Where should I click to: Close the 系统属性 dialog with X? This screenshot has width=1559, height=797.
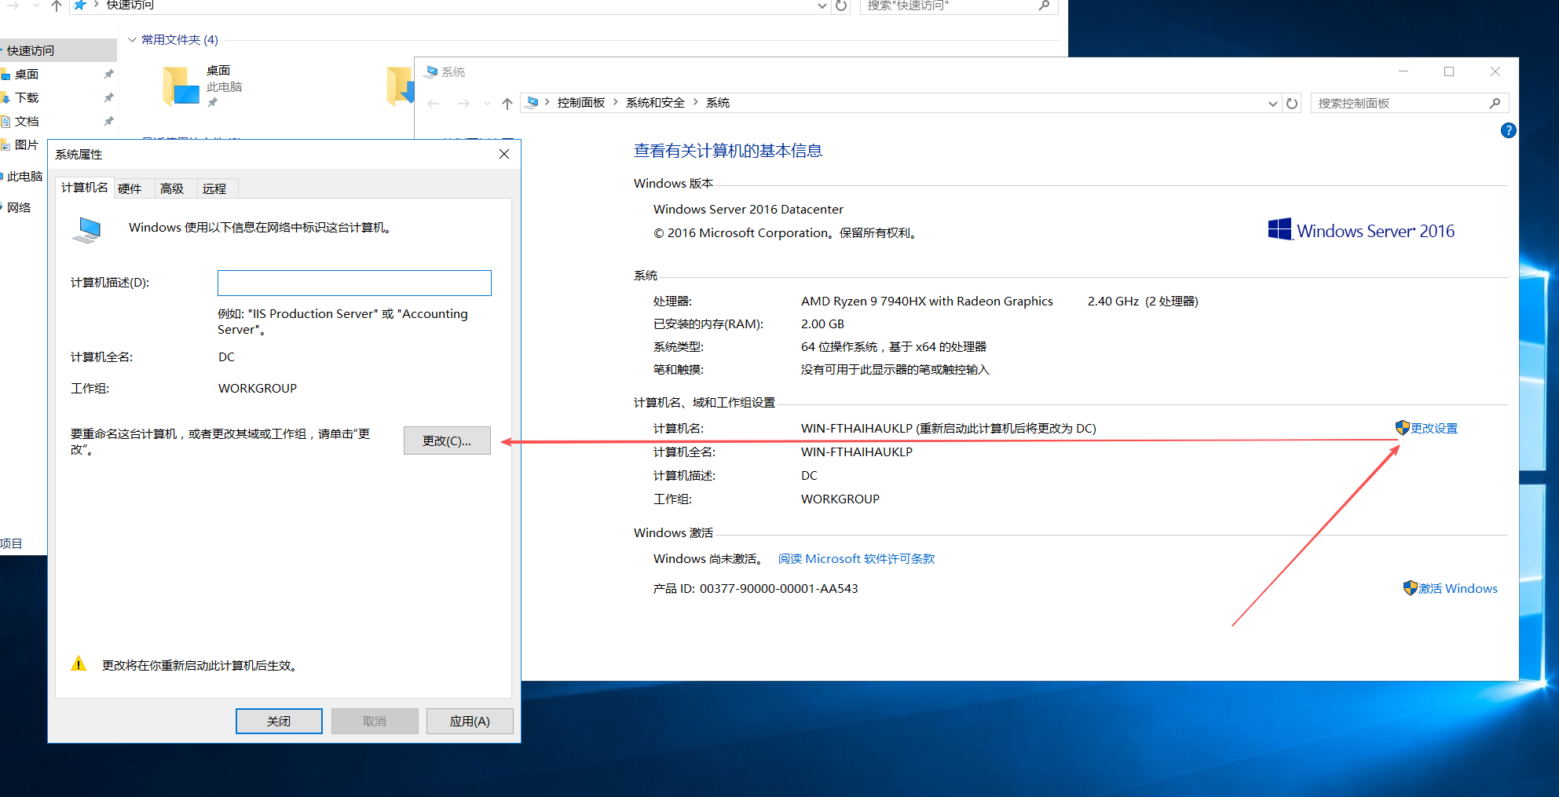pyautogui.click(x=504, y=154)
